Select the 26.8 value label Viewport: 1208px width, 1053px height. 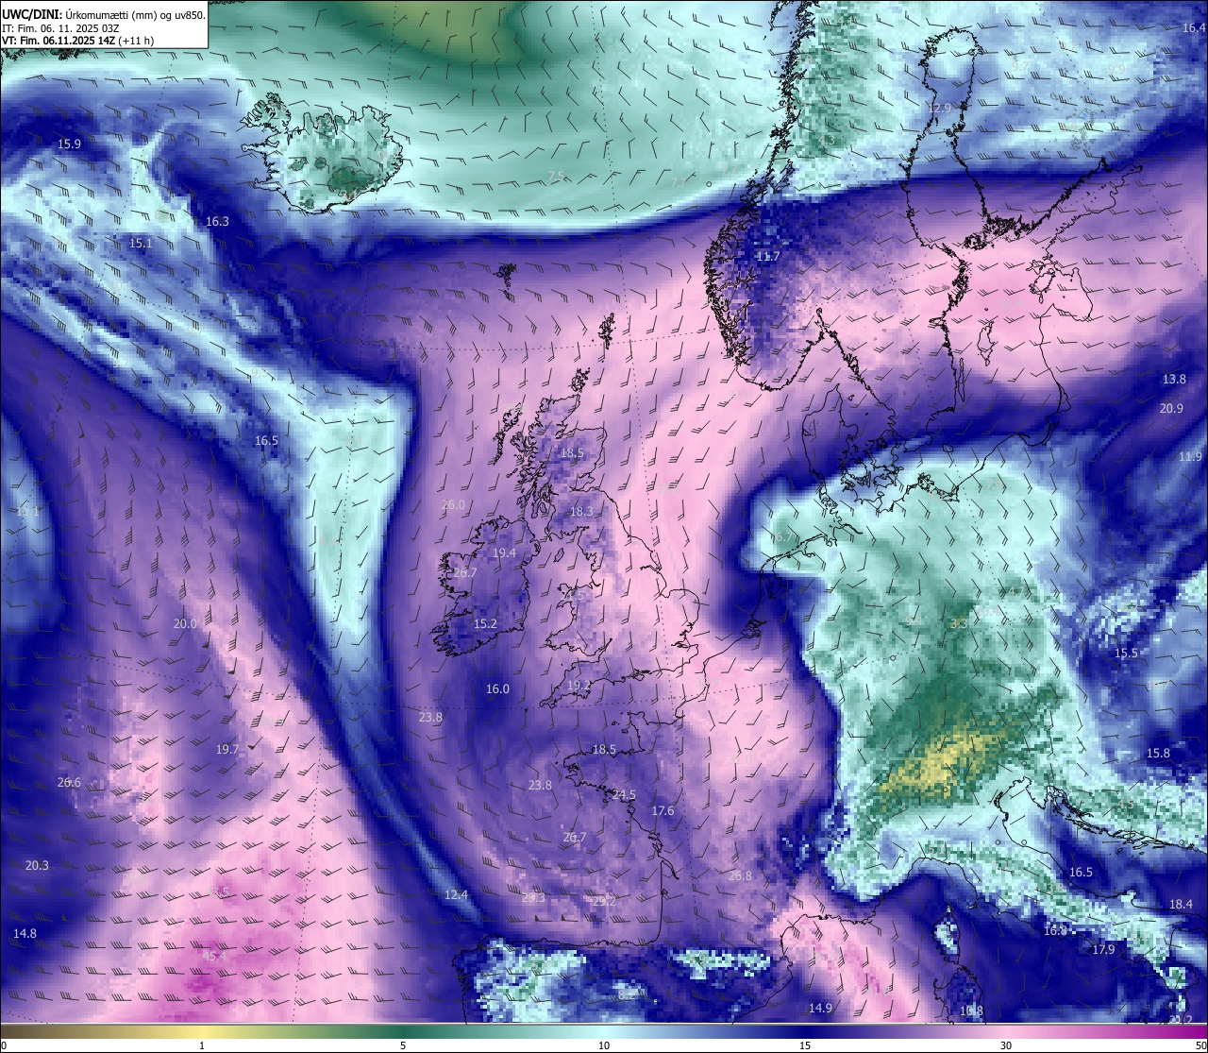(741, 876)
